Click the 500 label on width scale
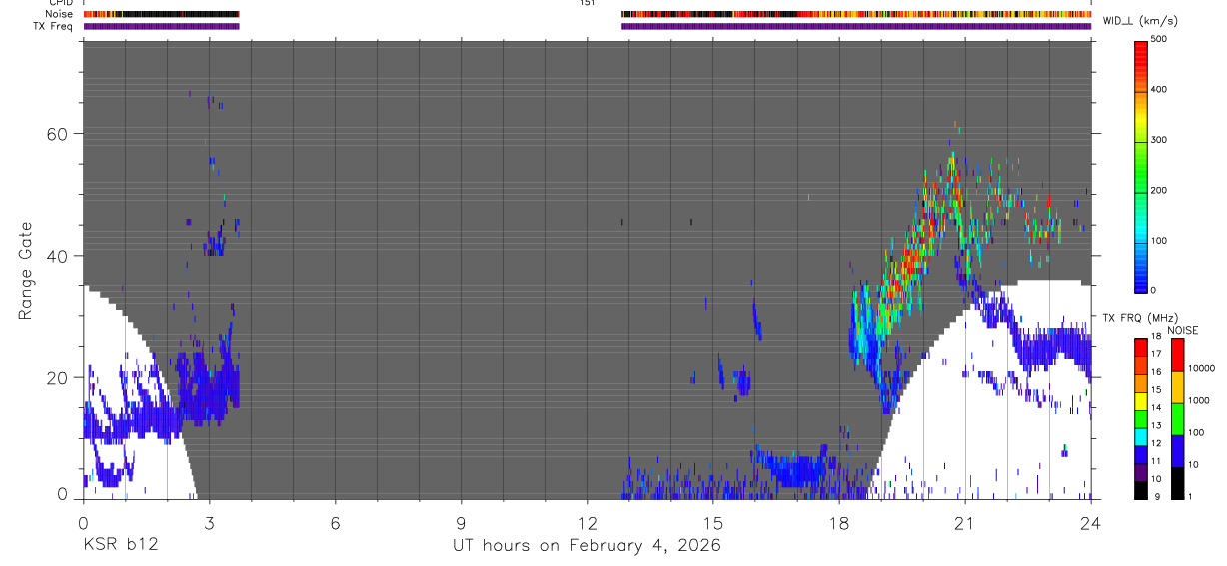Image resolution: width=1227 pixels, height=566 pixels. tap(1159, 39)
